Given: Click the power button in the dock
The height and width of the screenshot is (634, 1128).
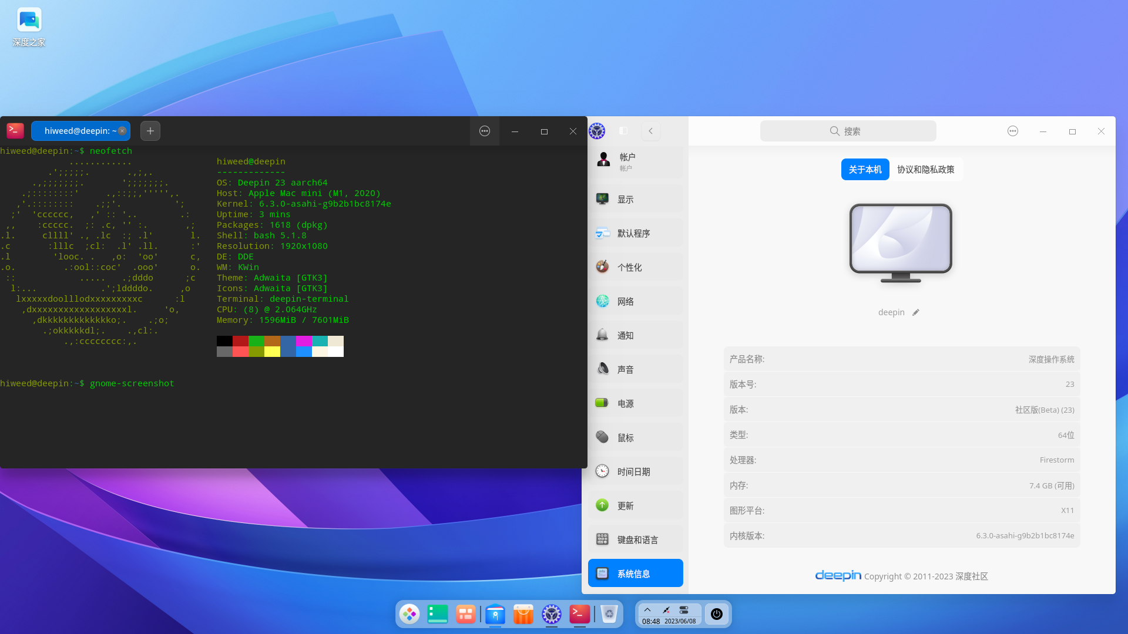Looking at the screenshot, I should tap(717, 614).
